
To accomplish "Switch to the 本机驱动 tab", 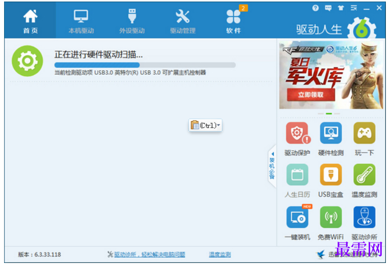I will coord(81,21).
